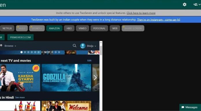
Task: Select the NETFLIX source tab
Action: (x=7, y=28)
